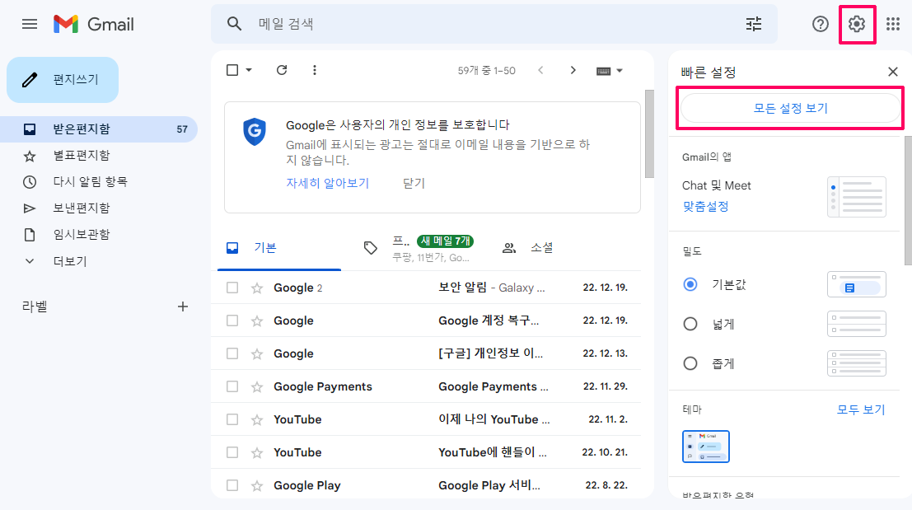
Task: Click the Gmail logo
Action: point(94,24)
